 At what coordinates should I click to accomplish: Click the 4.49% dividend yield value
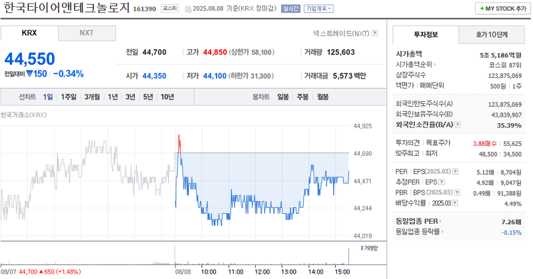pyautogui.click(x=513, y=204)
